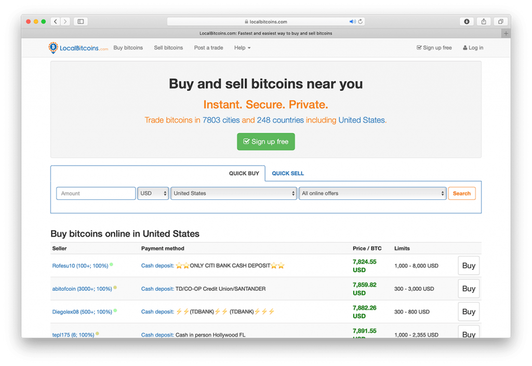Open seller tepl175 profile link

pos(73,335)
